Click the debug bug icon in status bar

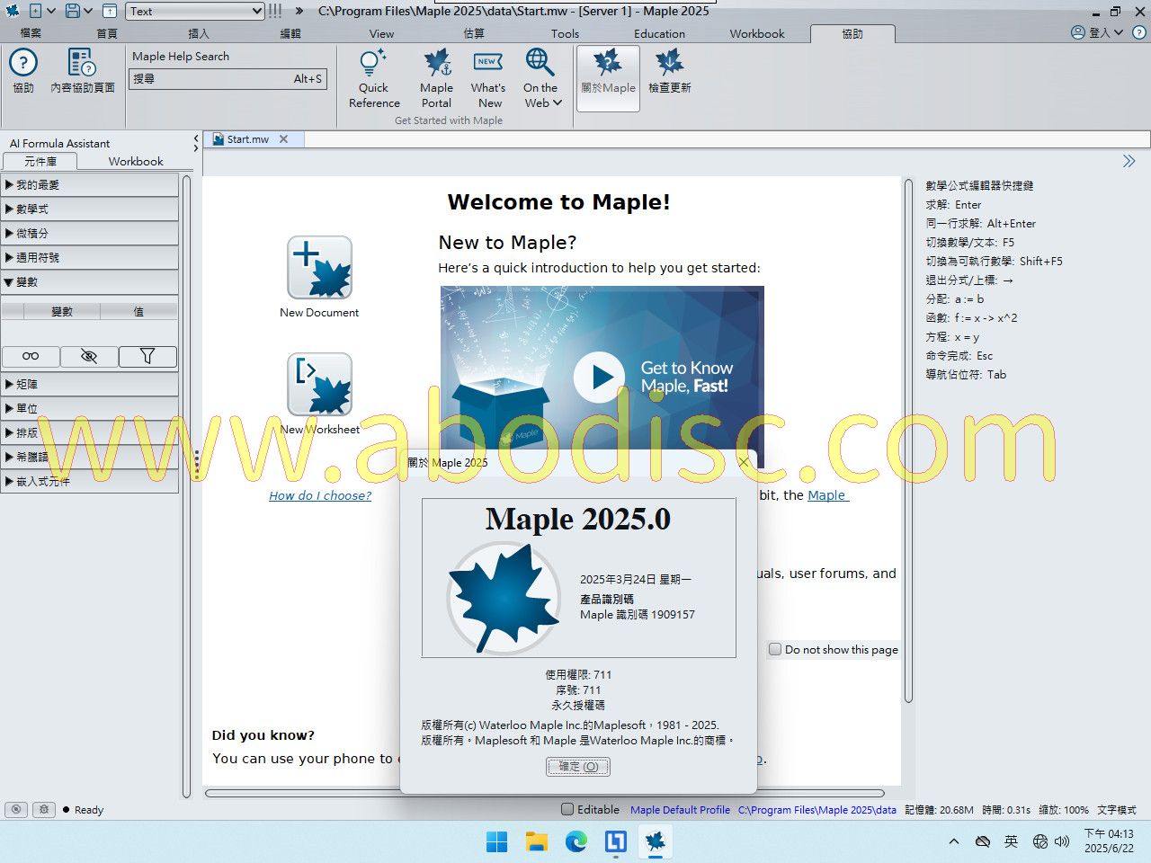click(44, 809)
